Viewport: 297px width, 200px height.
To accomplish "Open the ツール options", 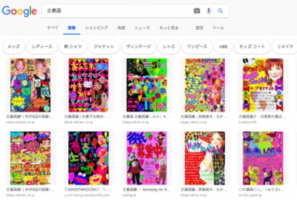I will 218,28.
